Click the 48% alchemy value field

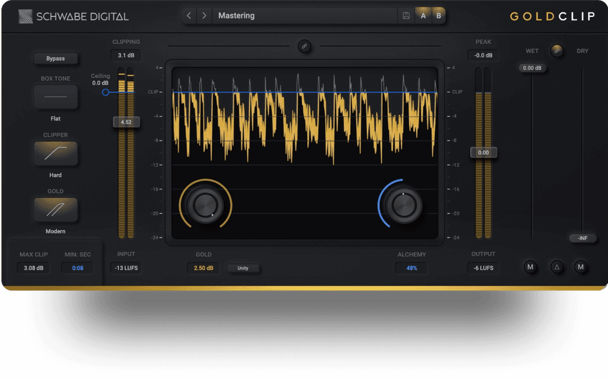pyautogui.click(x=412, y=268)
